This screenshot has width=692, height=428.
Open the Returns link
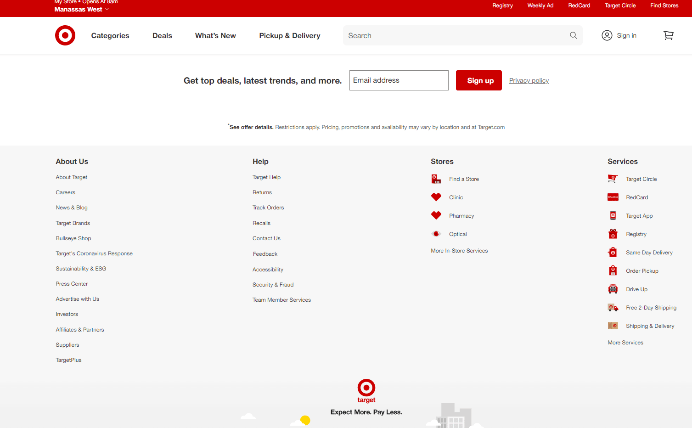[262, 192]
